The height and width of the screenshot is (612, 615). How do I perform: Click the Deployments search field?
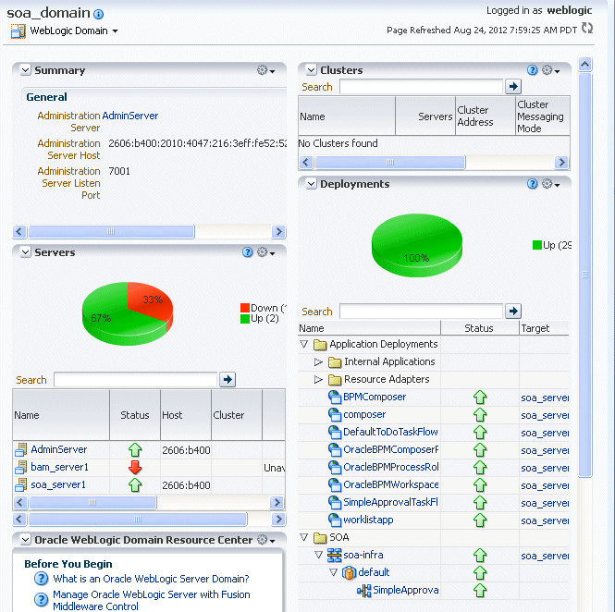(421, 312)
